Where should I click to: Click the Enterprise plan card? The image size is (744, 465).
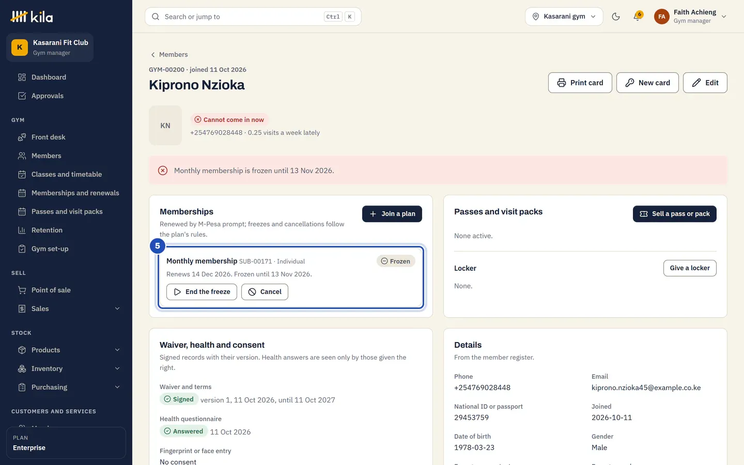(x=66, y=443)
